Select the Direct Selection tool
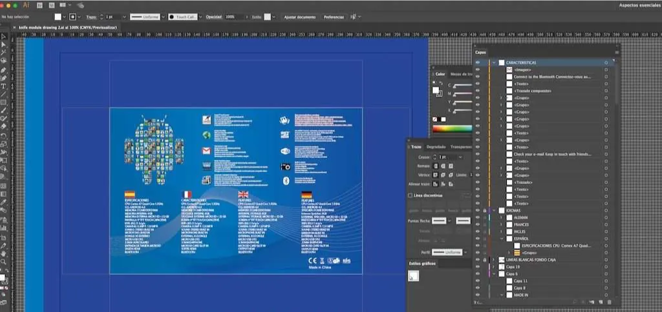This screenshot has width=662, height=312. pos(4,44)
